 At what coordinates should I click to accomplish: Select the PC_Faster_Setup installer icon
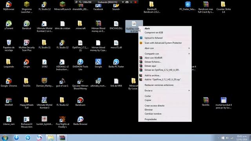187,6
